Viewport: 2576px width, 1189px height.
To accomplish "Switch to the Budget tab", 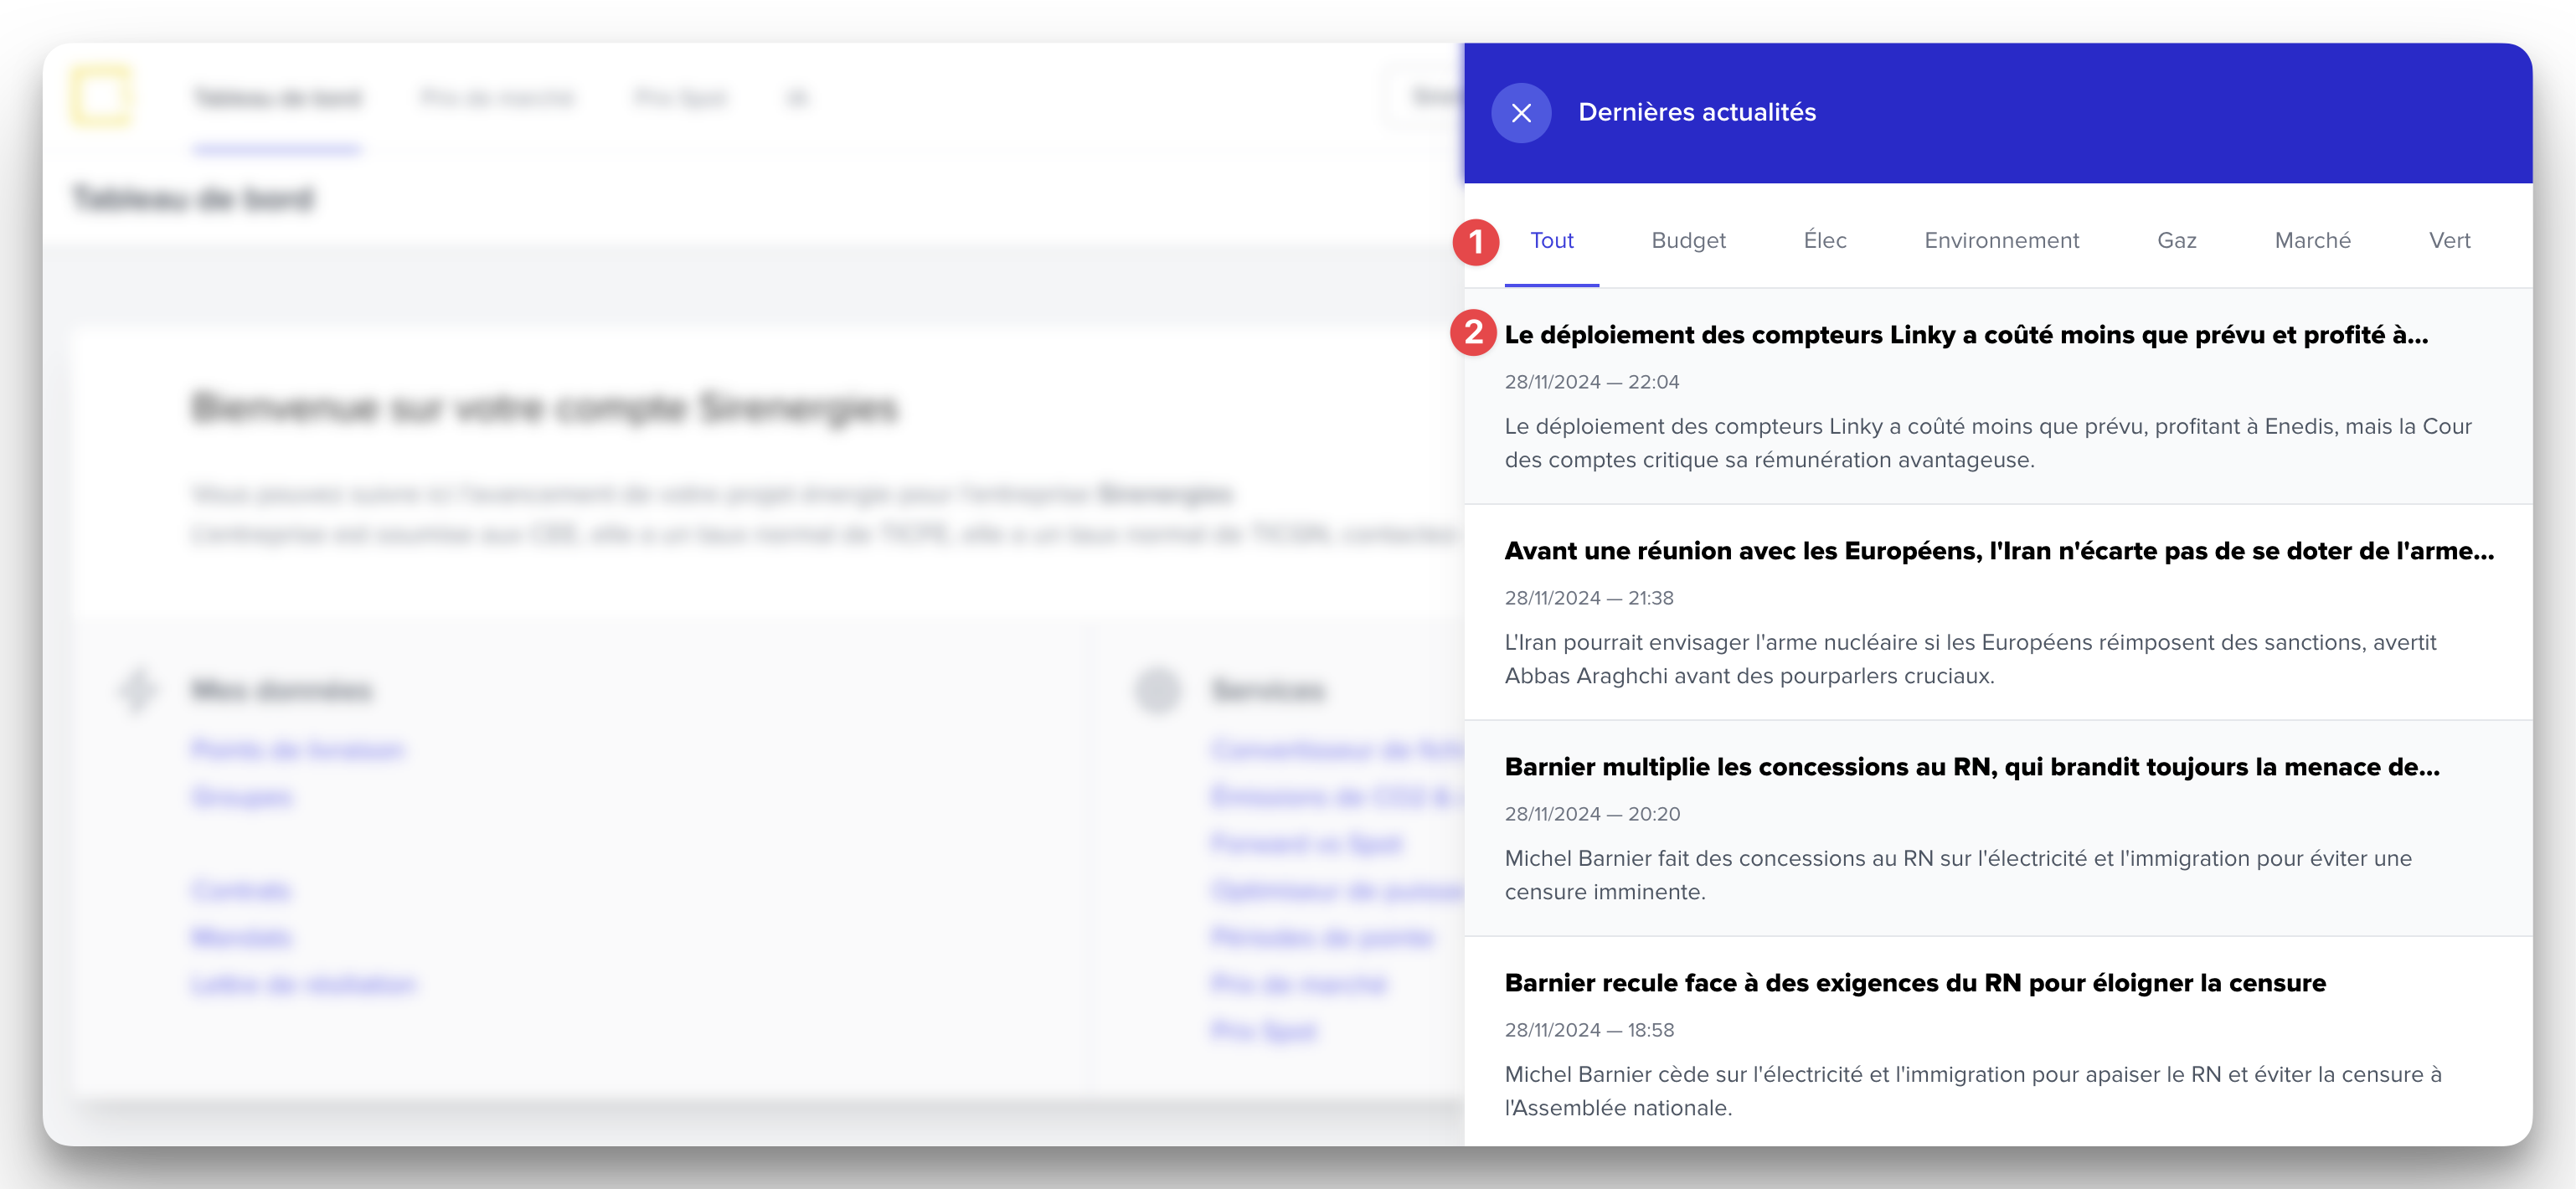I will 1688,241.
